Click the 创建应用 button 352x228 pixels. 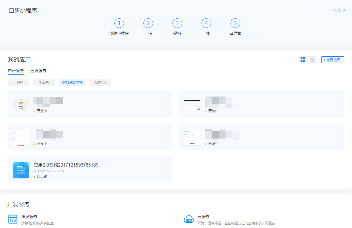tap(333, 60)
